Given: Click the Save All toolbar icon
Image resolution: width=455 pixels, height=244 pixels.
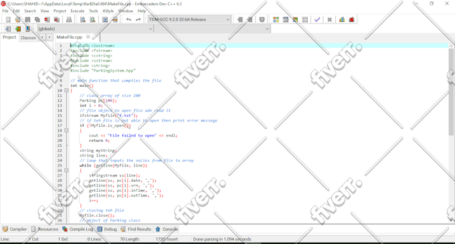Looking at the screenshot, I should [37, 19].
